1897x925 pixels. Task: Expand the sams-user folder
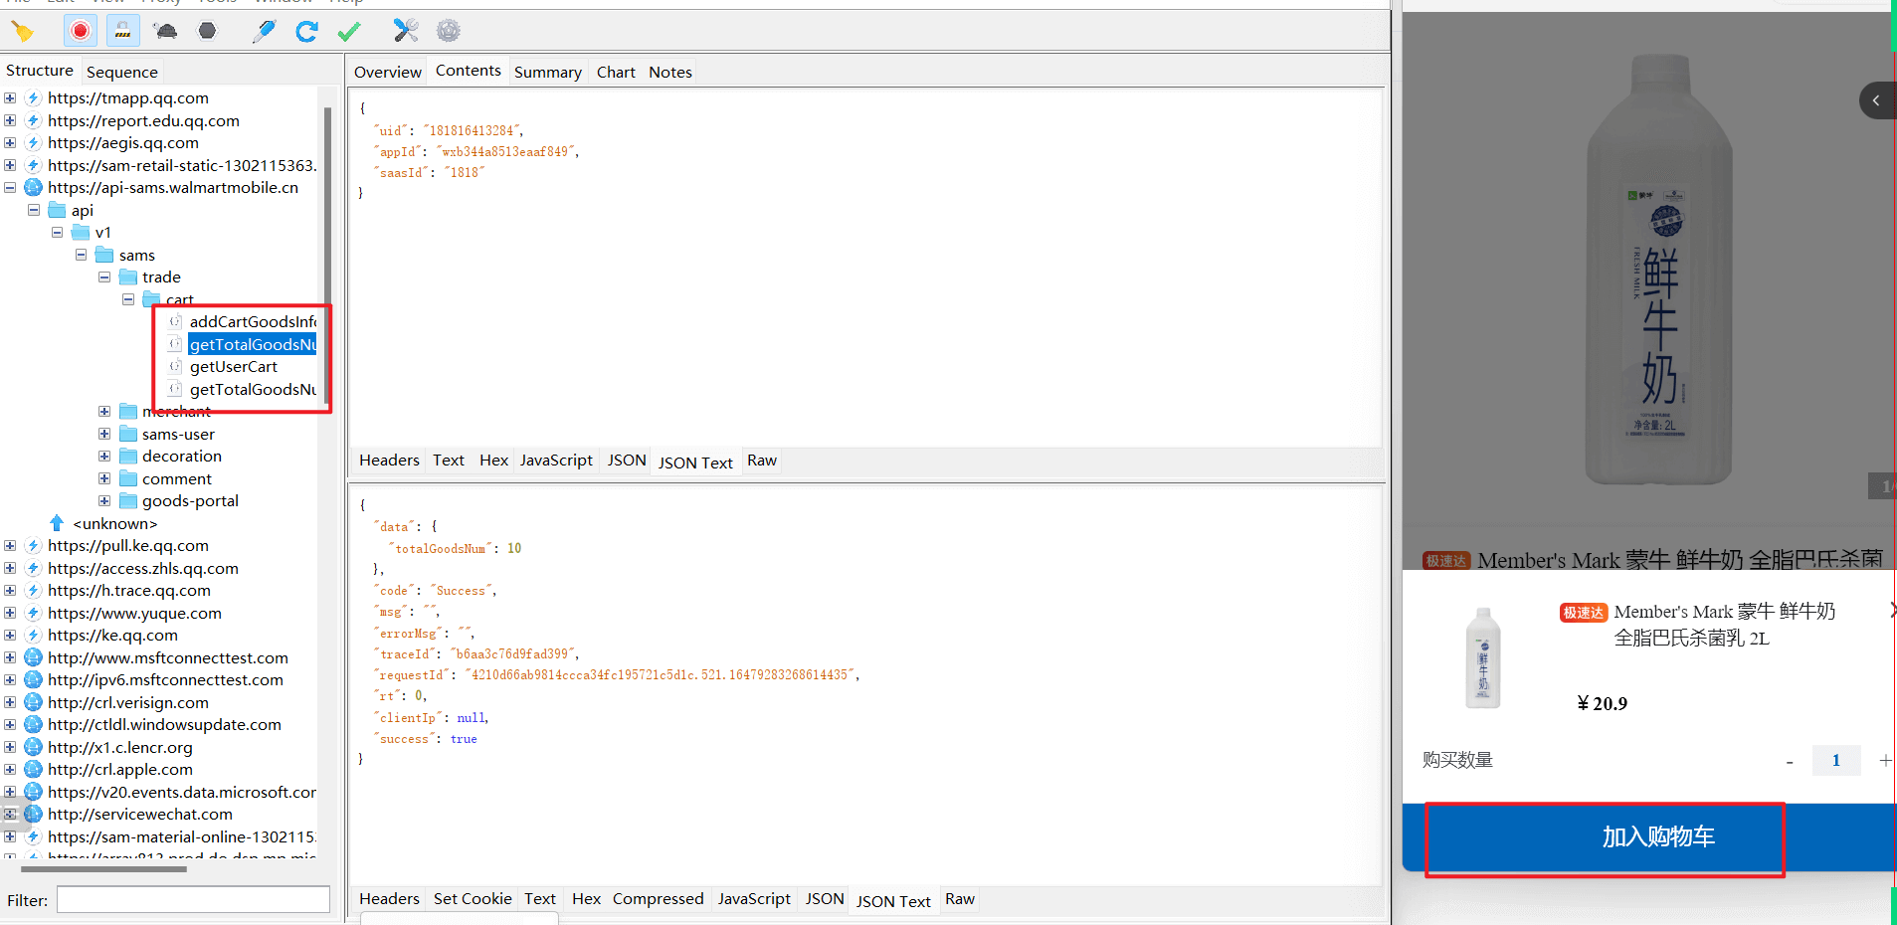pyautogui.click(x=104, y=434)
